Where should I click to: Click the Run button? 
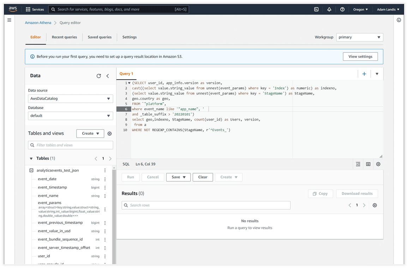coord(131,177)
